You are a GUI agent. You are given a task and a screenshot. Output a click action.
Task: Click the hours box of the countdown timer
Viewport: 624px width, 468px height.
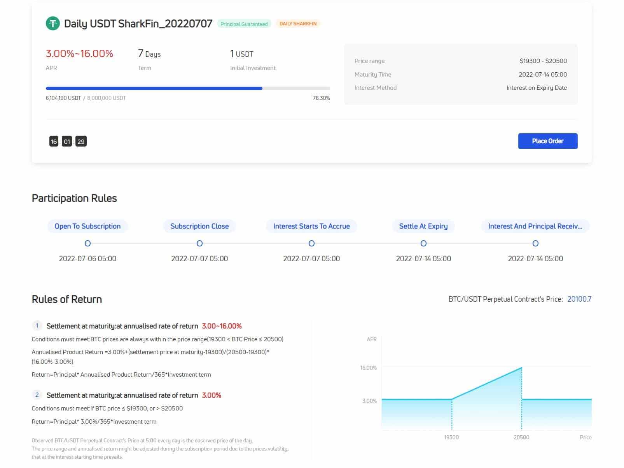click(x=54, y=141)
